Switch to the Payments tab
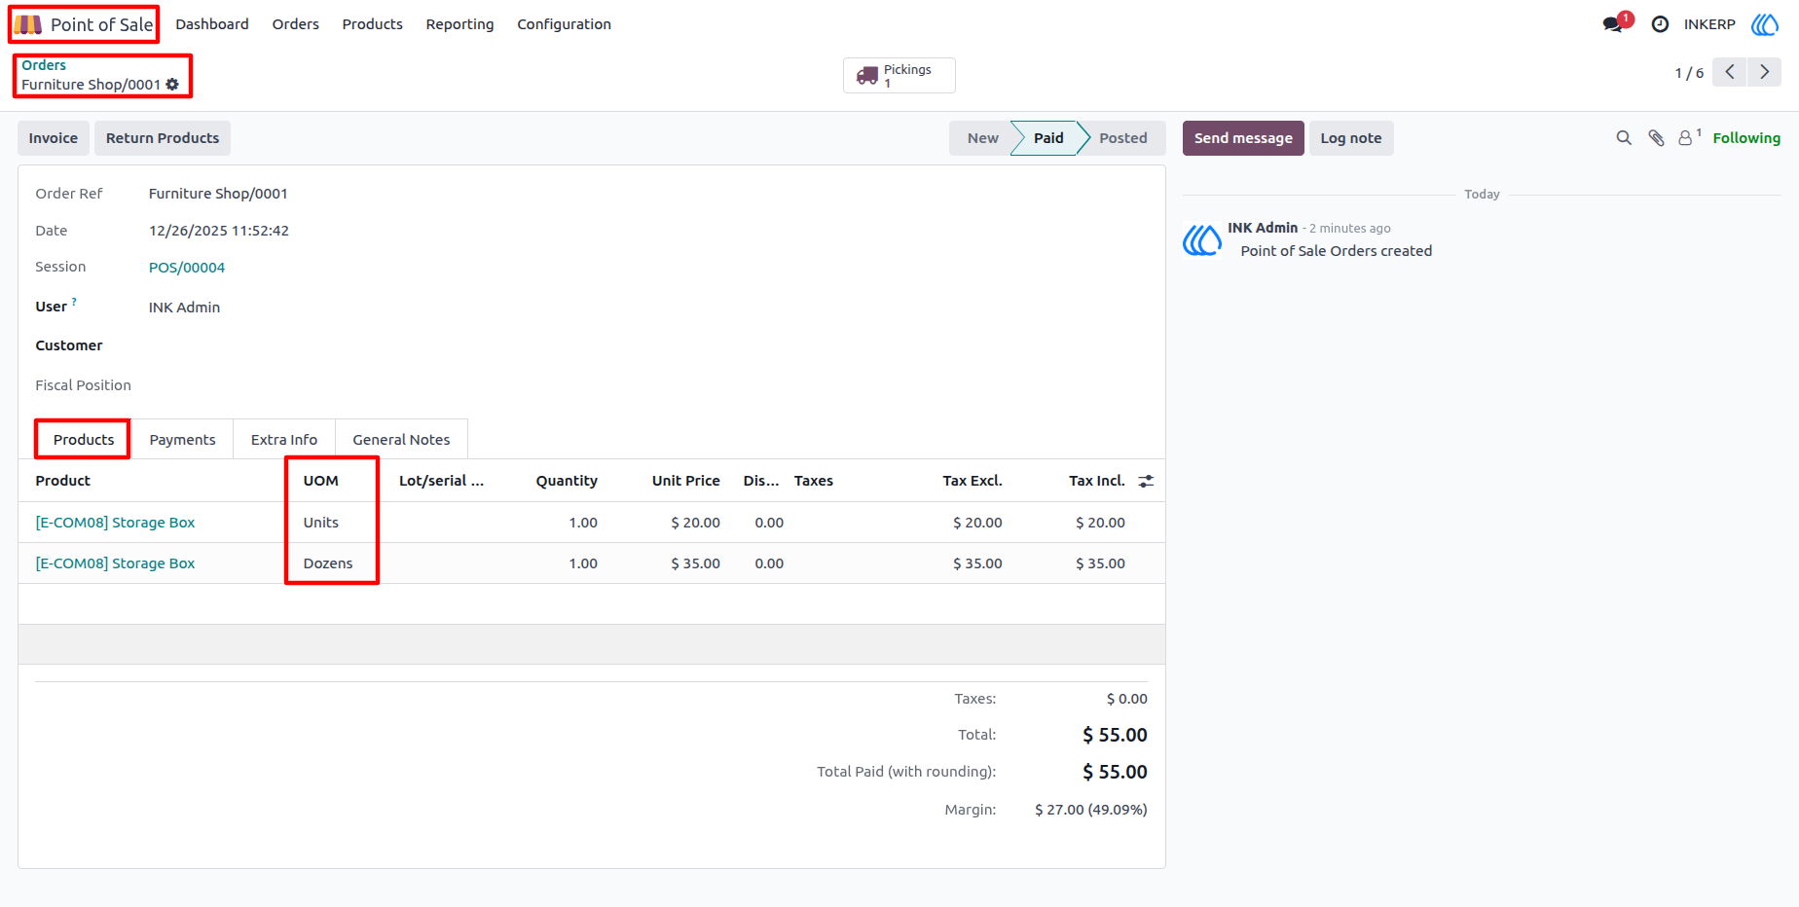This screenshot has width=1799, height=907. (183, 440)
